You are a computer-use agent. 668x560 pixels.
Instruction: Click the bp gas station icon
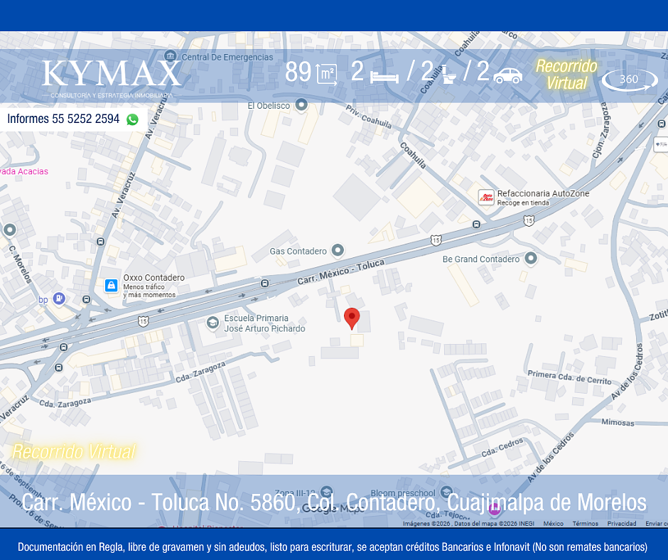pyautogui.click(x=59, y=298)
